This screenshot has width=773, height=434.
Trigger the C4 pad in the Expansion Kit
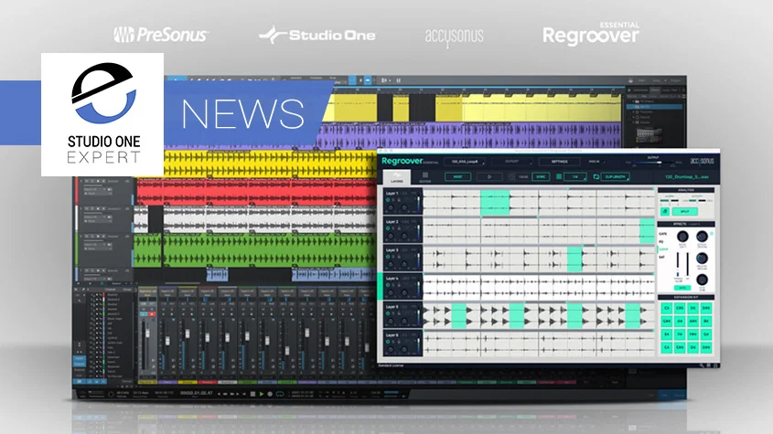(667, 347)
